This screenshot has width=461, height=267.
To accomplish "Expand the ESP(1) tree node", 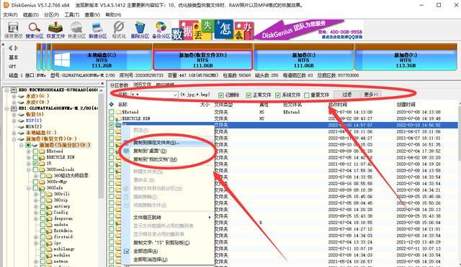I will 14,121.
